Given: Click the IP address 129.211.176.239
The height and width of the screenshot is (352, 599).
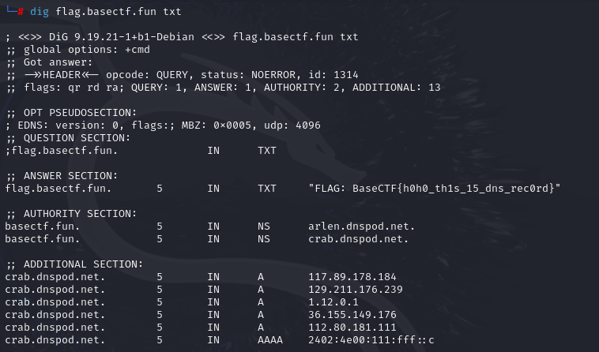Looking at the screenshot, I should pos(355,290).
